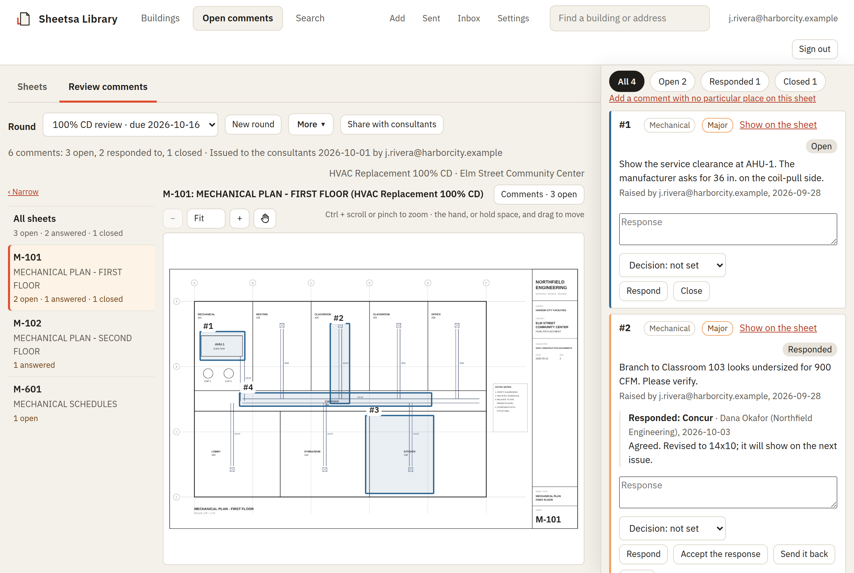Click Respond on comment #2
The width and height of the screenshot is (854, 573).
point(643,554)
